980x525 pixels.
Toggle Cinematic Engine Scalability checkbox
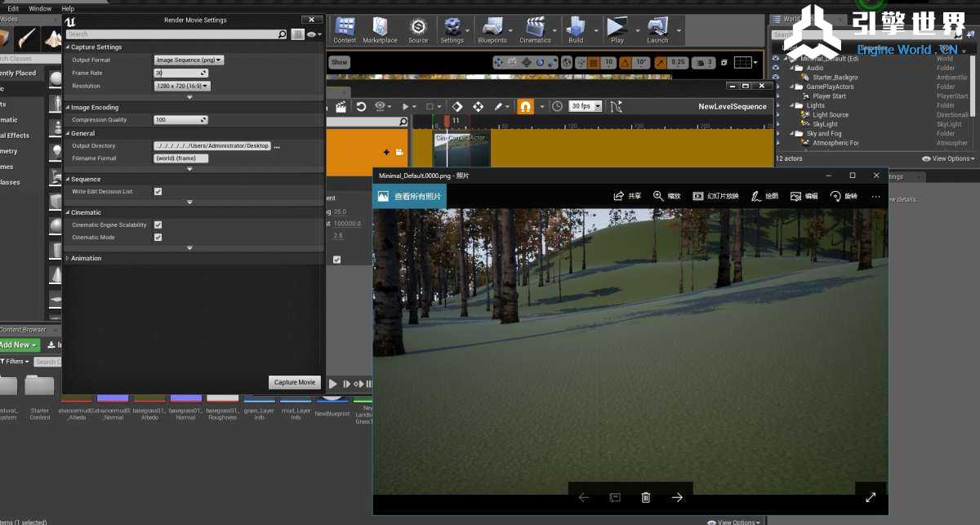click(158, 225)
